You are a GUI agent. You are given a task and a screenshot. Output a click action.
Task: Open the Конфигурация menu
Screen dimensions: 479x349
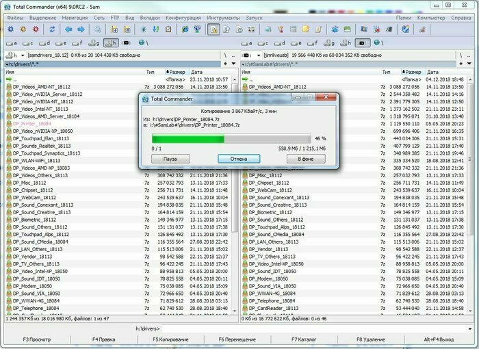(183, 18)
